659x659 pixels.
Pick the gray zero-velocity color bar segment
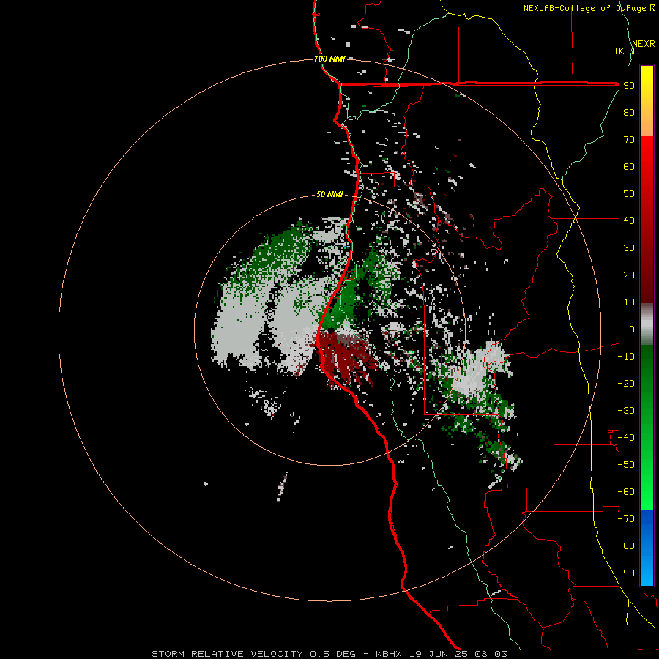click(647, 324)
